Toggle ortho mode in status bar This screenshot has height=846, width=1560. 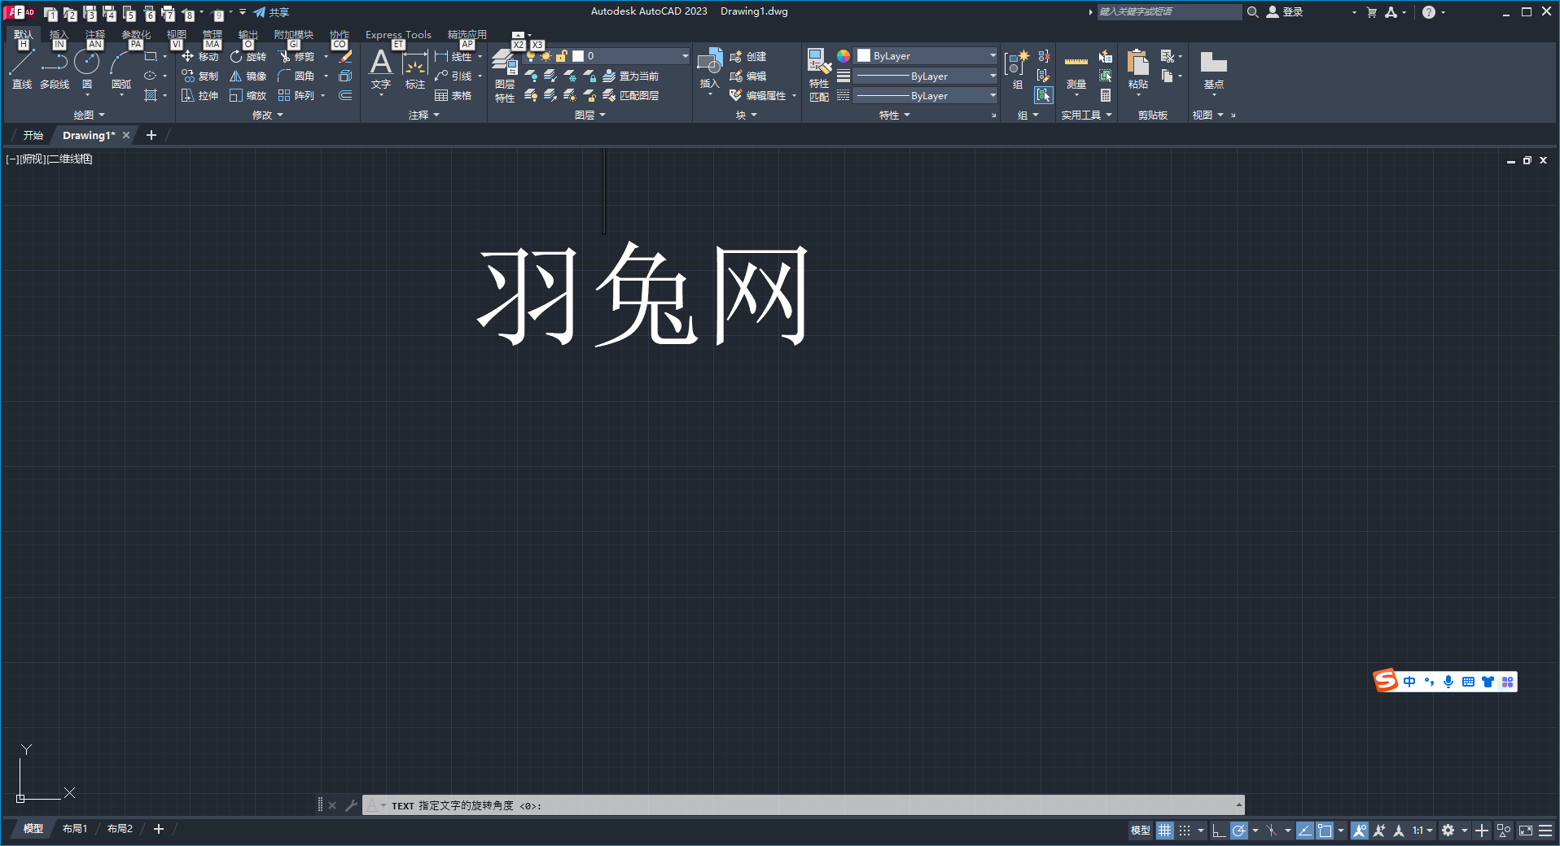1218,831
